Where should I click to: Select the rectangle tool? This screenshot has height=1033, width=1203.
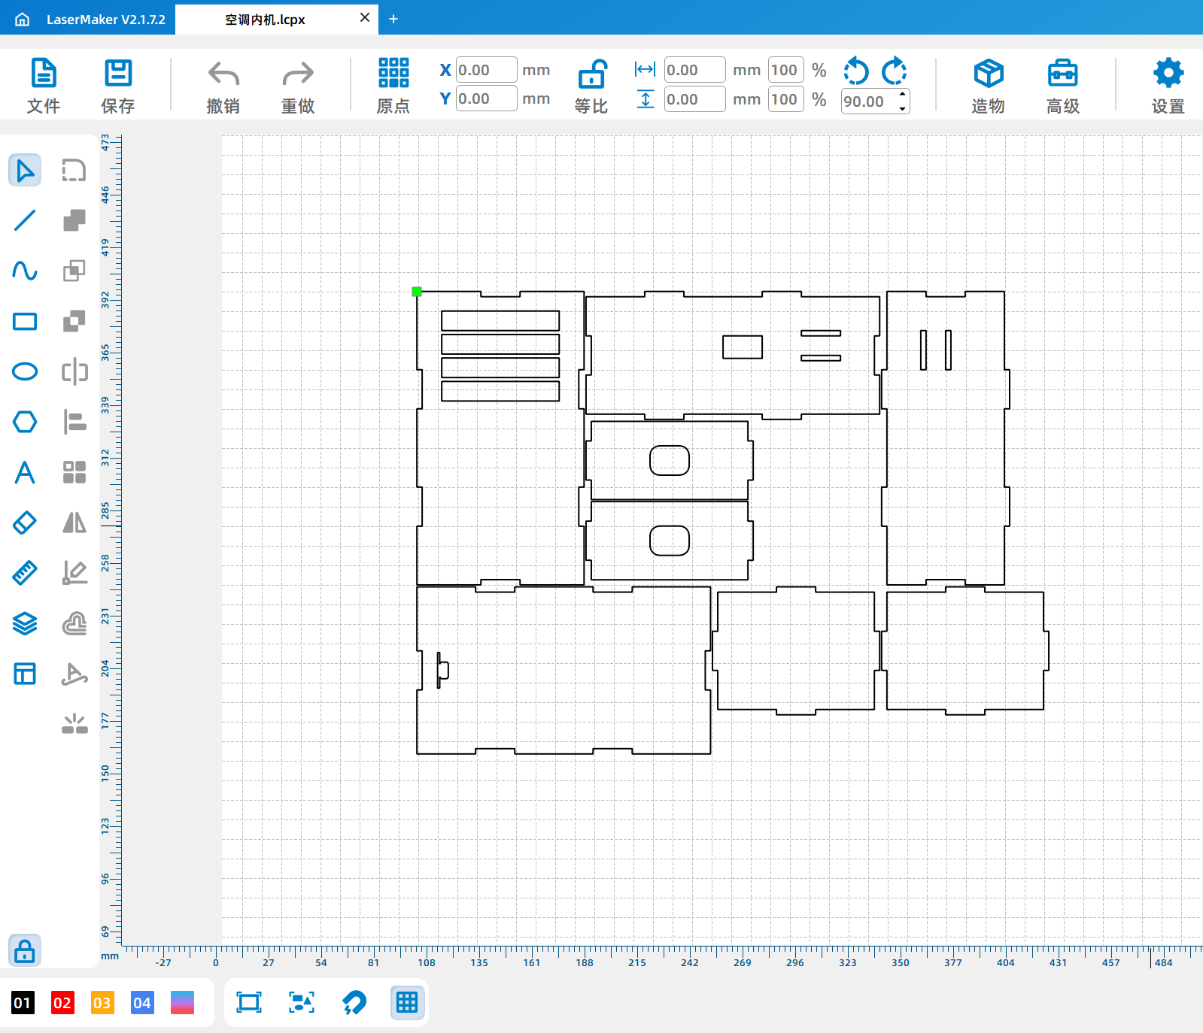[x=25, y=322]
